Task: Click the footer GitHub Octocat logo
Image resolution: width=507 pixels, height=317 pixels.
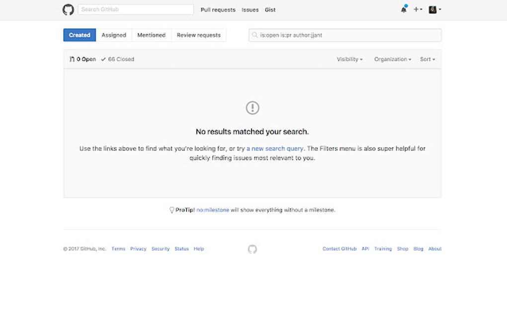Action: pos(252,249)
